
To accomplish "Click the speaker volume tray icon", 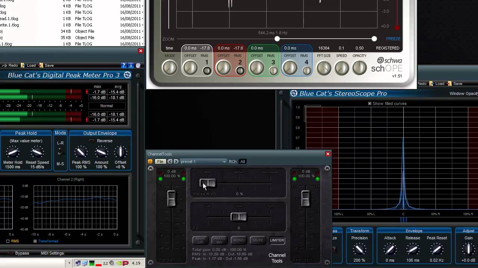I will (x=112, y=264).
